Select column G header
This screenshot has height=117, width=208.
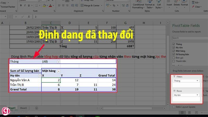pyautogui.click(x=125, y=23)
